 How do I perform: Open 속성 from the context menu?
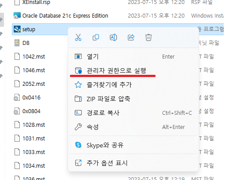pyautogui.click(x=134, y=127)
